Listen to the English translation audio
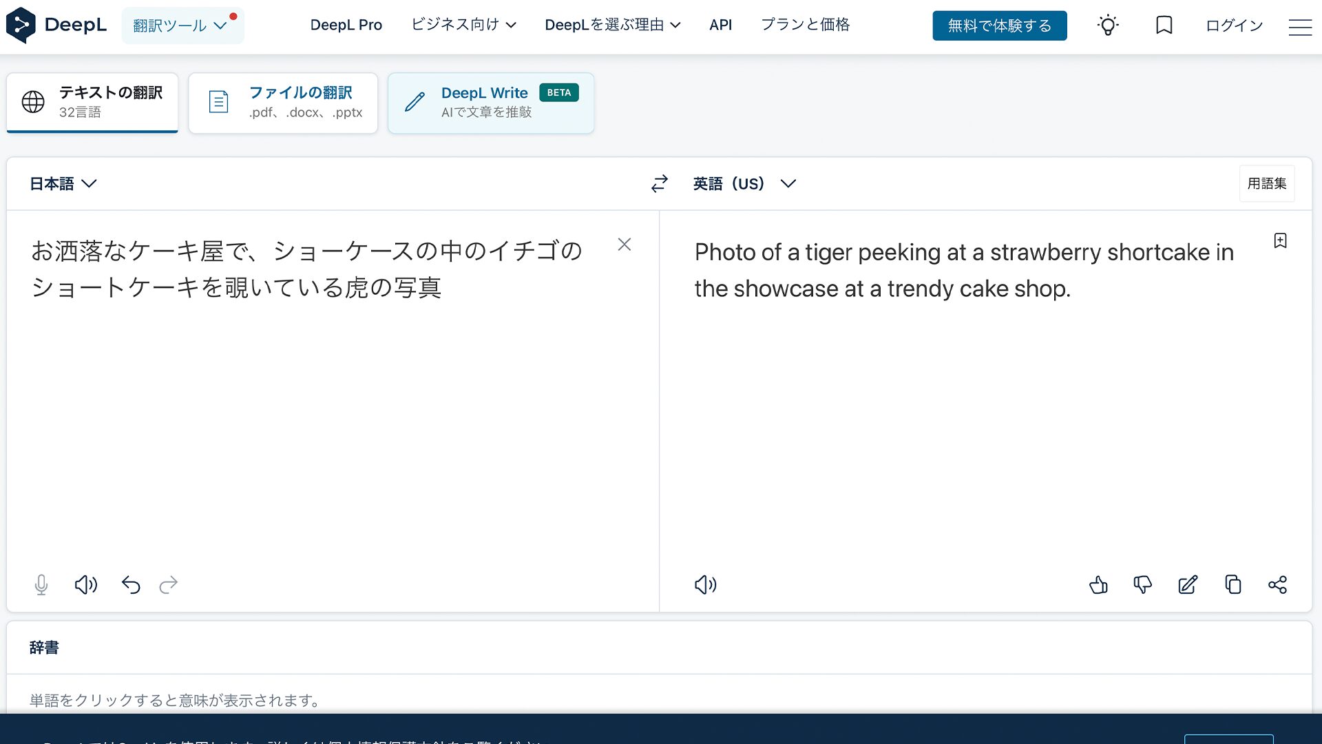Image resolution: width=1322 pixels, height=744 pixels. (705, 585)
